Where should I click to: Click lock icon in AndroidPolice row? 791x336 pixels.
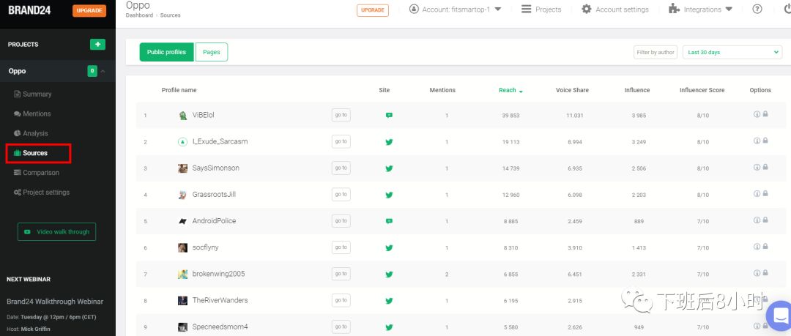click(x=765, y=220)
